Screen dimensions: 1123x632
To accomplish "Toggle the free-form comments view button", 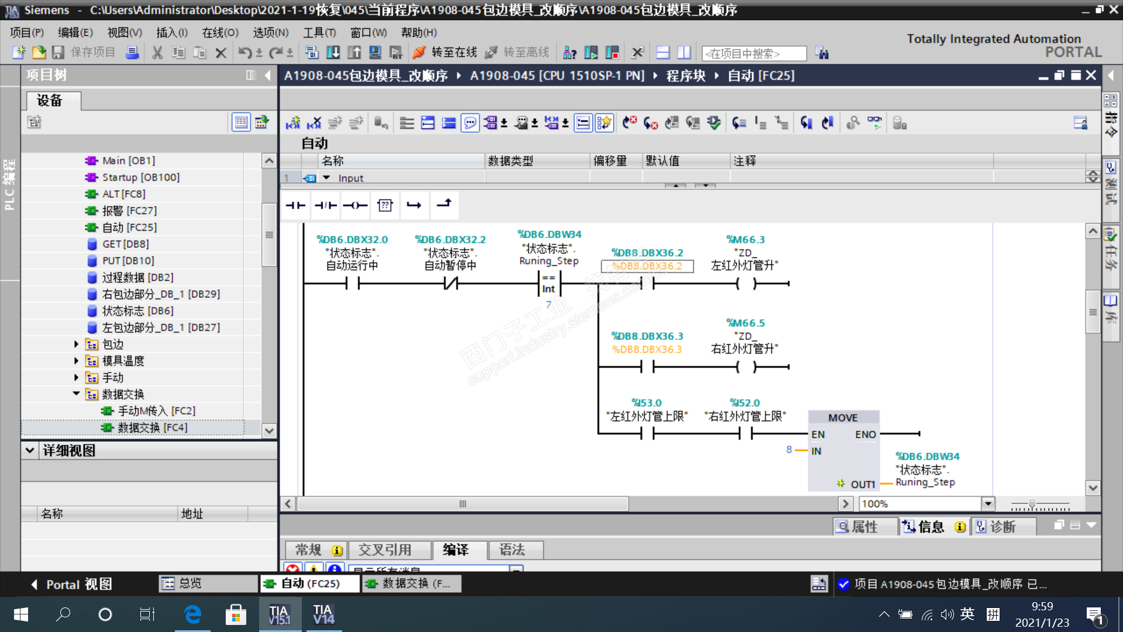I will [470, 123].
